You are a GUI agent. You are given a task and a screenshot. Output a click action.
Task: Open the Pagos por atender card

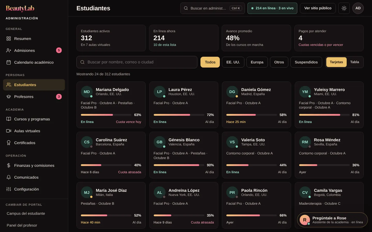(329, 38)
